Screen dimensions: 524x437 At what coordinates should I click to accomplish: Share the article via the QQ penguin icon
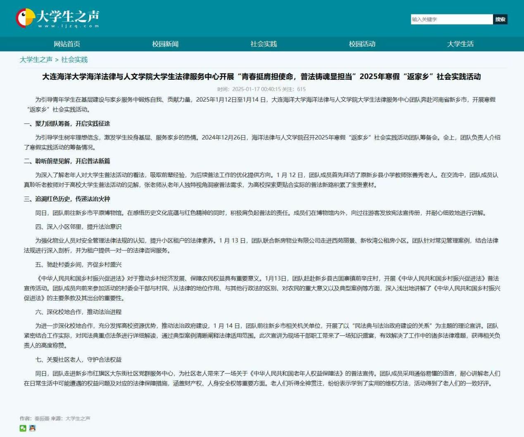point(32,428)
